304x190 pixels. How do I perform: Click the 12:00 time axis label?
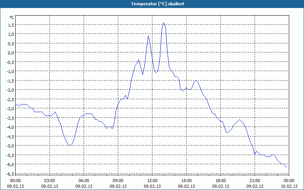152,181
